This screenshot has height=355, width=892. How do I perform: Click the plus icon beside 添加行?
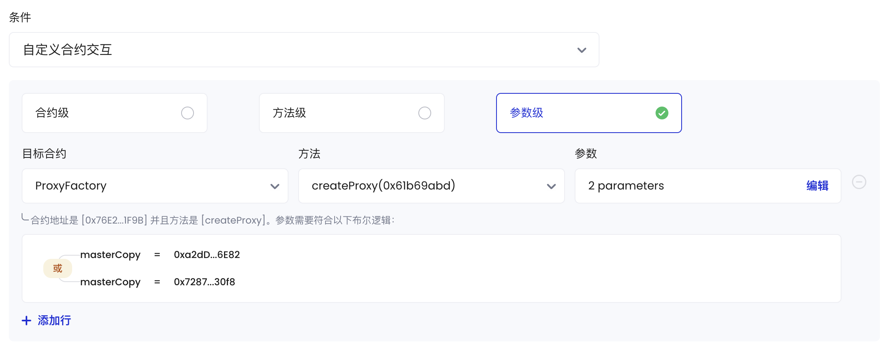[26, 321]
